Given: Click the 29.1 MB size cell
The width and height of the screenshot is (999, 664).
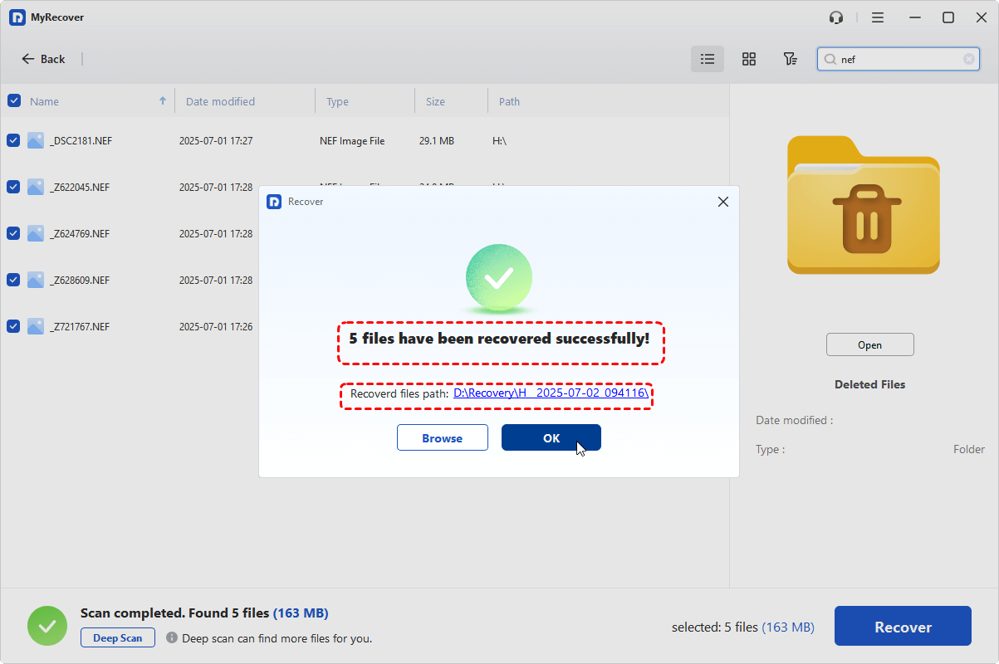Looking at the screenshot, I should [x=437, y=141].
